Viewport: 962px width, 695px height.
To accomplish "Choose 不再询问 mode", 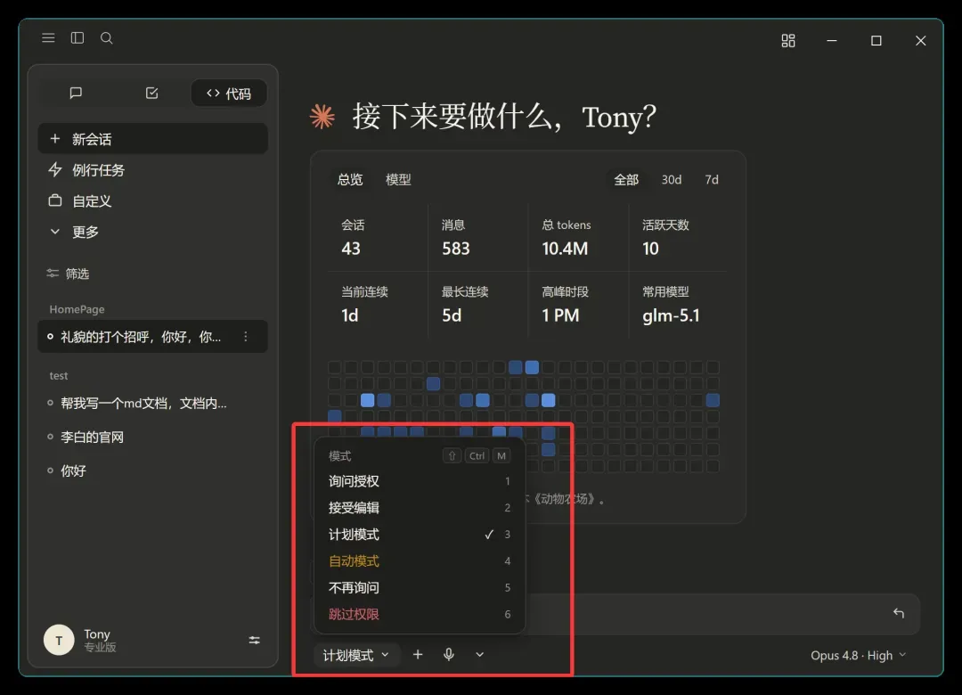I will 419,587.
